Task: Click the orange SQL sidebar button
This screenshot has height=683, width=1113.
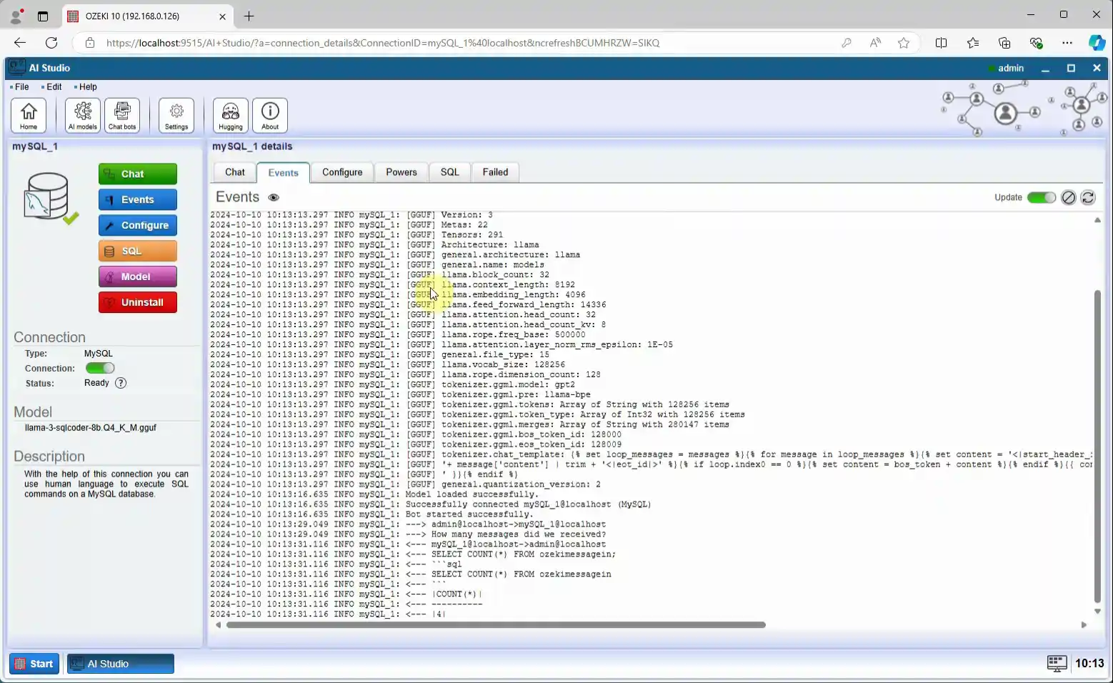Action: (x=138, y=251)
